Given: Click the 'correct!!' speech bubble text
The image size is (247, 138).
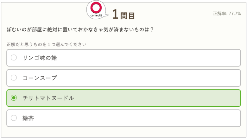Looking at the screenshot, I should pos(96,16).
